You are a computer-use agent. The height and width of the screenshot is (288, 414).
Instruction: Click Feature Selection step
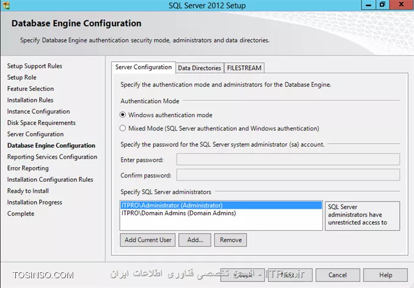click(31, 88)
